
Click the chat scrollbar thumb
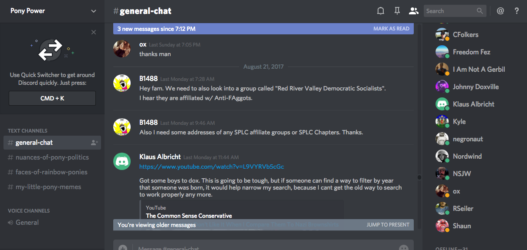pos(419,177)
